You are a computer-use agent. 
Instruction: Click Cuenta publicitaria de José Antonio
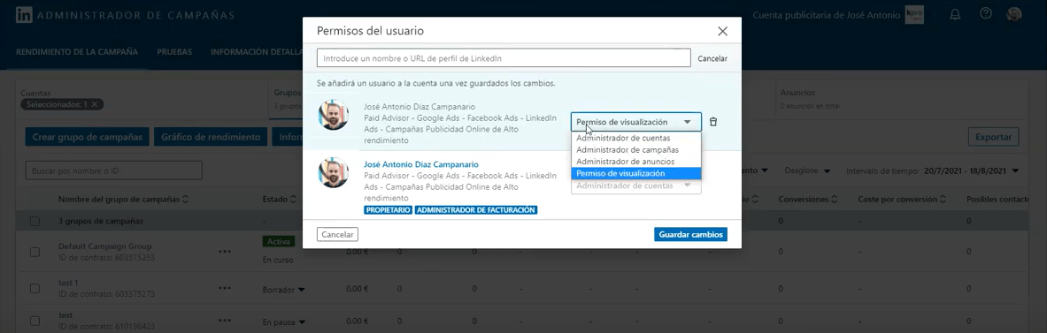(x=826, y=15)
